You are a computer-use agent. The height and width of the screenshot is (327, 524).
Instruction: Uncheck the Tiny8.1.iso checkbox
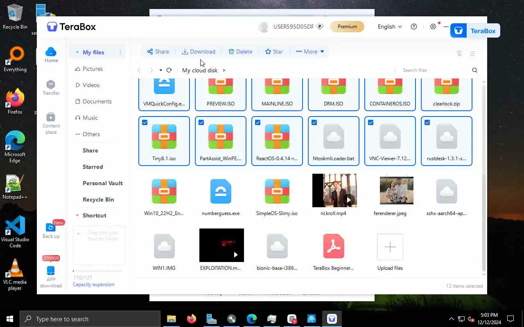pos(145,123)
